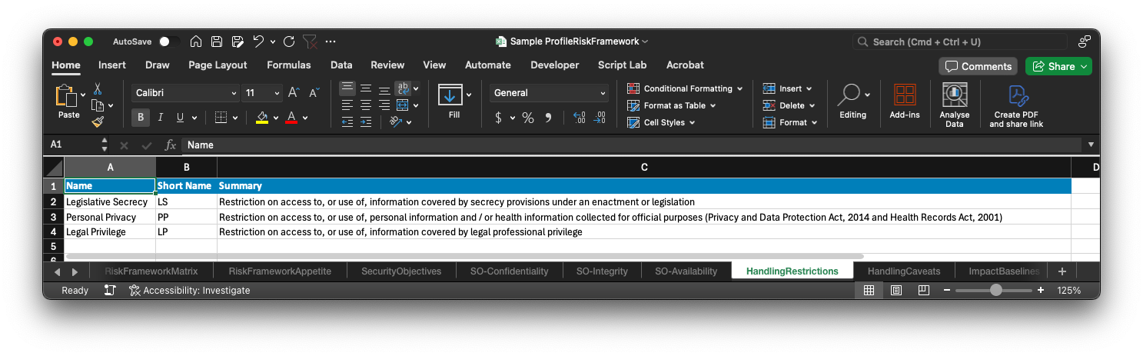Screen dimensions: 1143x356
Task: Open the Formulas ribbon tab
Action: (x=288, y=65)
